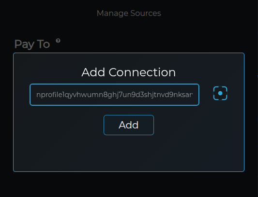Click the Manage Sources page title

pos(129,14)
